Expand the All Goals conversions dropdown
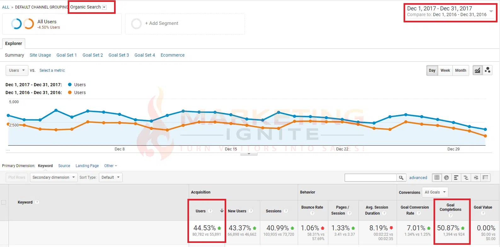 [435, 192]
